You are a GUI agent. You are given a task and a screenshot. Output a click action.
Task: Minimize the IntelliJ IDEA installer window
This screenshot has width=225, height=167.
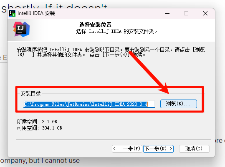167,13
